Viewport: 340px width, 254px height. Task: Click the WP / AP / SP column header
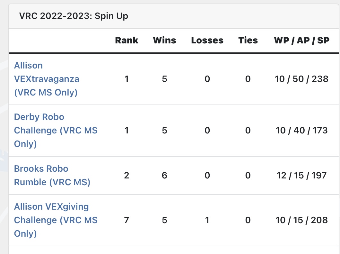pos(301,41)
